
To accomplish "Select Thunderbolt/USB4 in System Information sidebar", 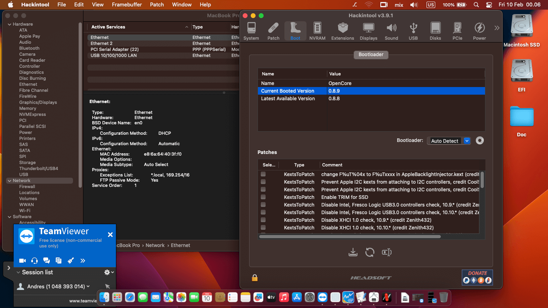I will tap(39, 168).
